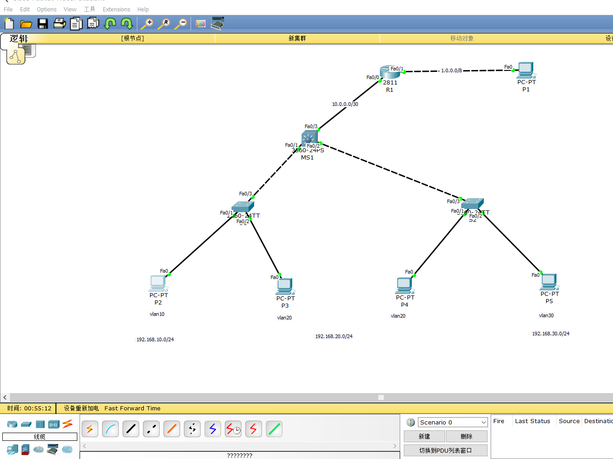Select the Custom Made Devices category
613x459 pixels.
click(53, 449)
